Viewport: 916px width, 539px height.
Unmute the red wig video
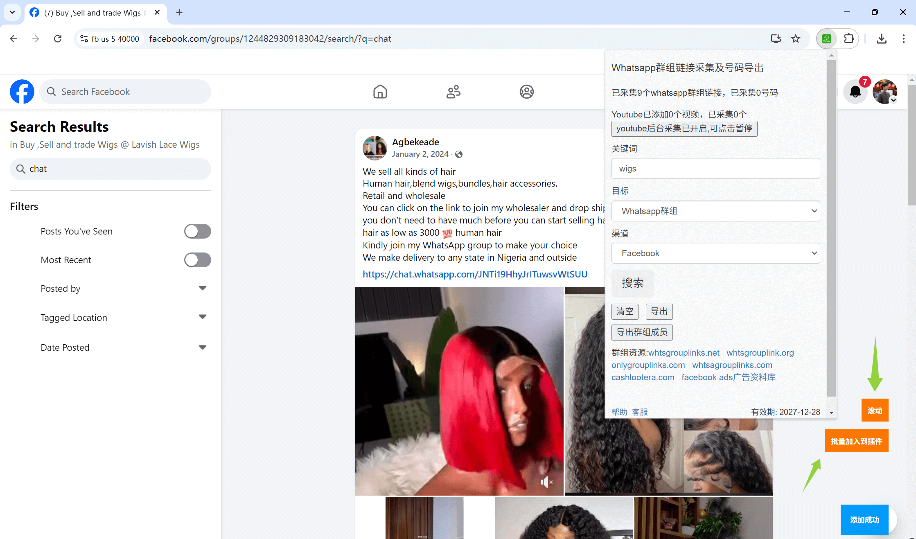[546, 482]
